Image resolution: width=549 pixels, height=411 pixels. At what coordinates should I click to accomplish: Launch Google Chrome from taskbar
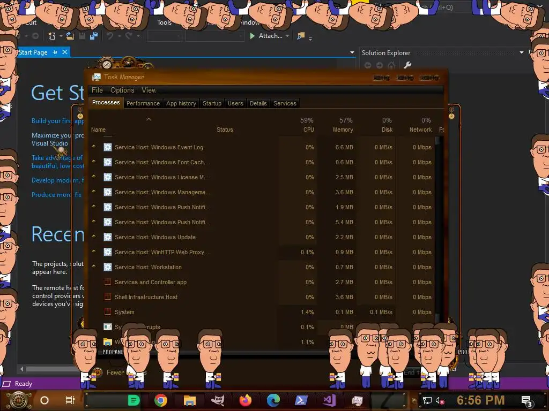pos(161,400)
